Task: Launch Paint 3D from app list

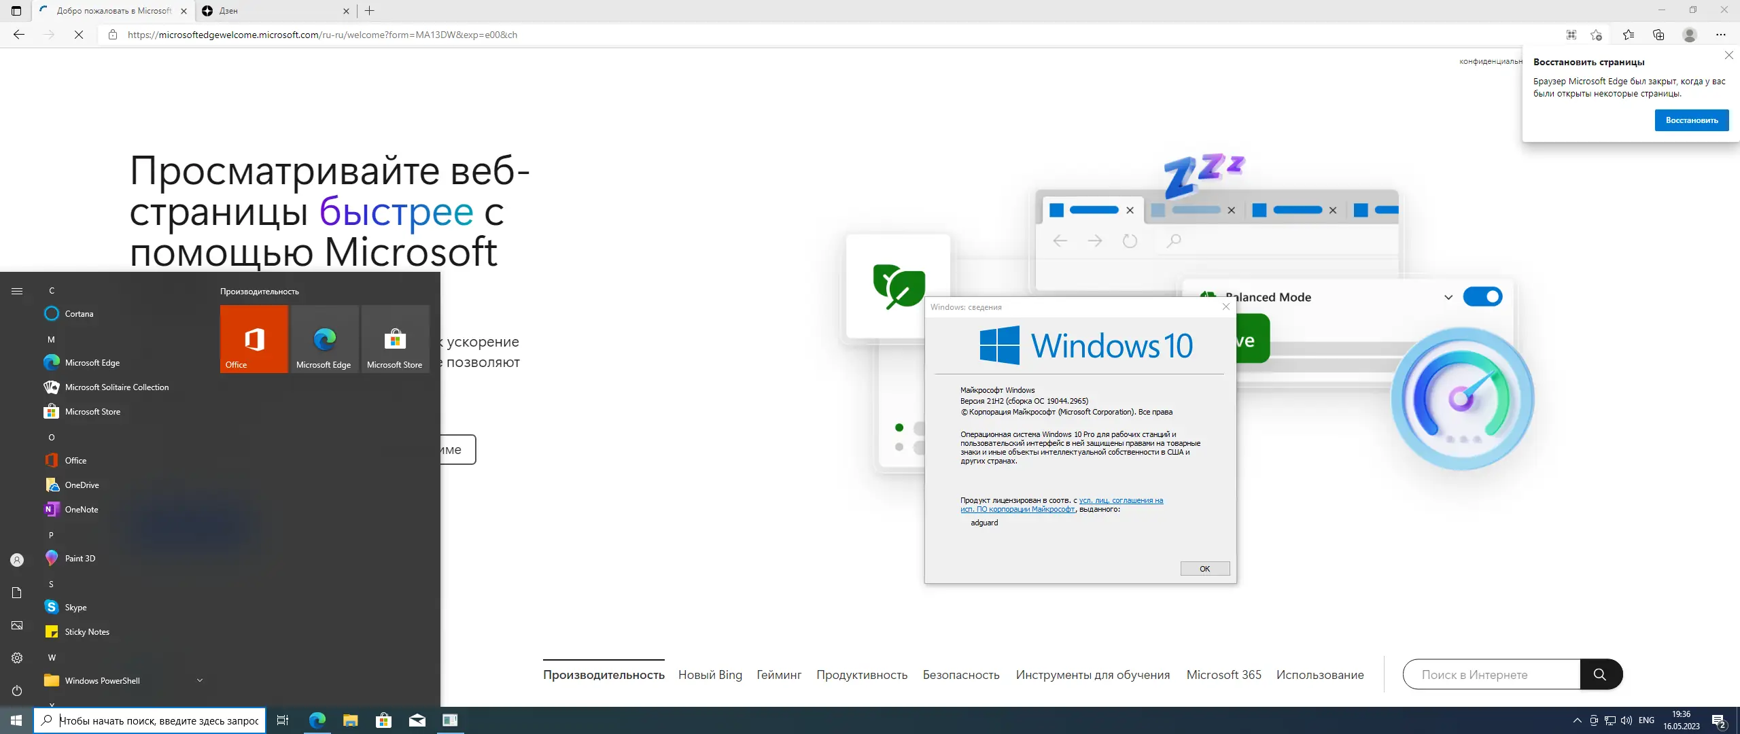Action: (80, 558)
